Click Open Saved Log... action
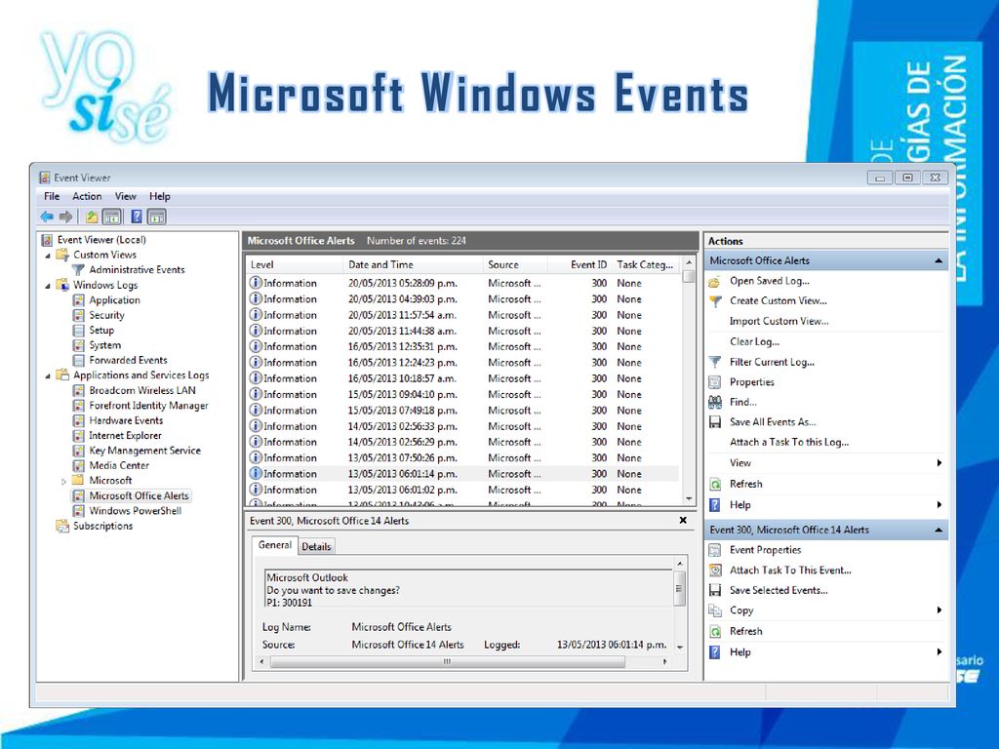 pos(770,281)
